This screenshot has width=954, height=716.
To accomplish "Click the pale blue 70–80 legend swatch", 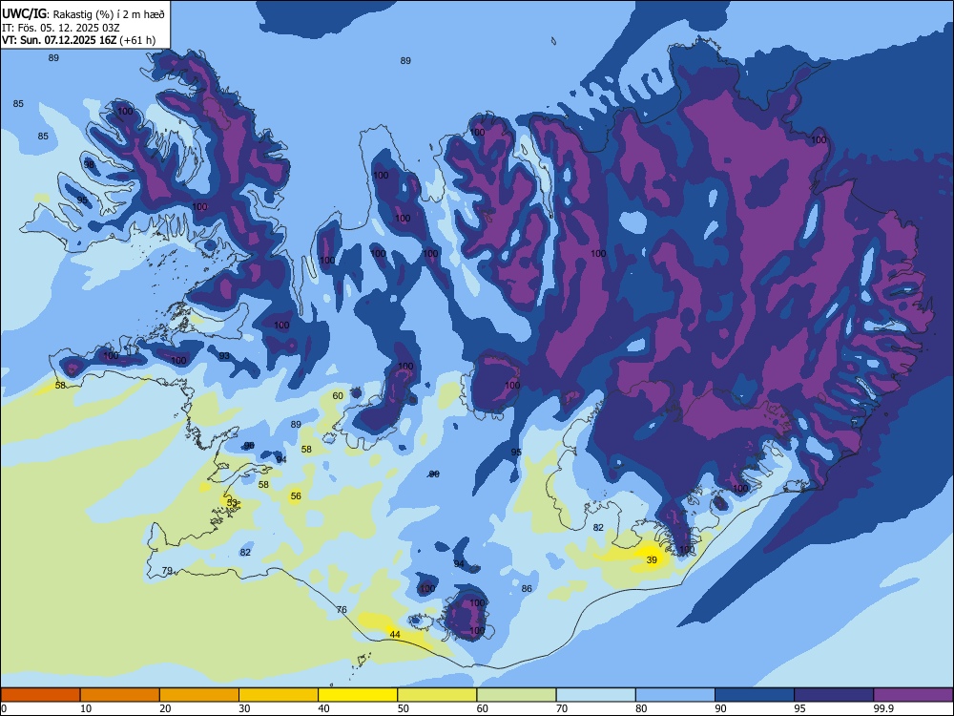I will pos(595,695).
